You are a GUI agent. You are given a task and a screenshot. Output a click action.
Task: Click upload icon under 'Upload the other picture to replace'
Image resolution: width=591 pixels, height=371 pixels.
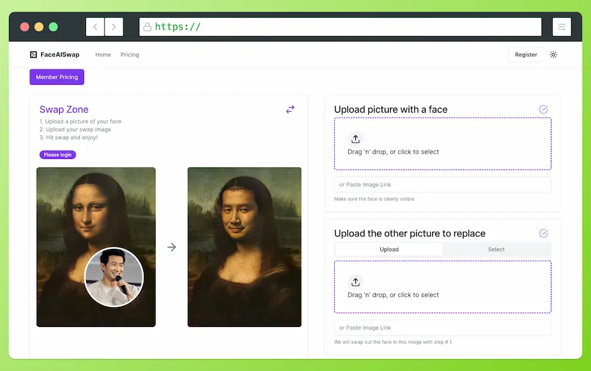355,282
